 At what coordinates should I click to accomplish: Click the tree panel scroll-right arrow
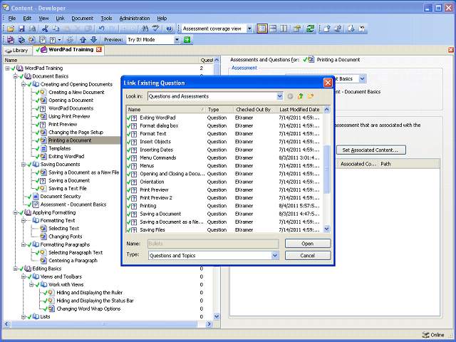click(x=209, y=324)
